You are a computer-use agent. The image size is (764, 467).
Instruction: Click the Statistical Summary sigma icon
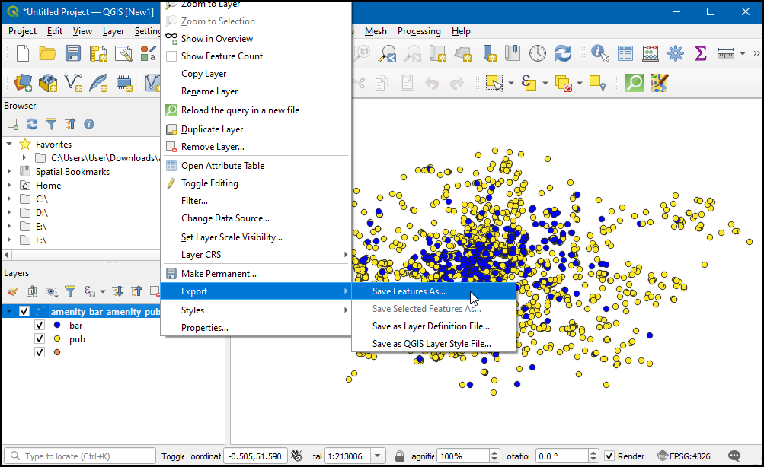pyautogui.click(x=700, y=53)
